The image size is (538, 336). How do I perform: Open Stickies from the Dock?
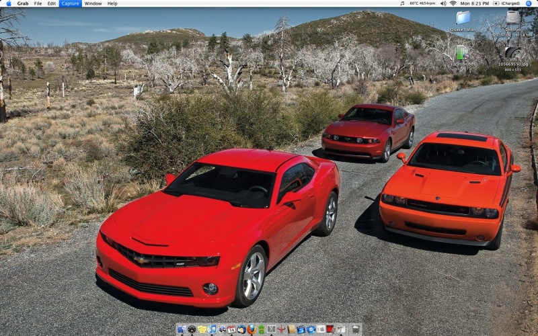202,329
